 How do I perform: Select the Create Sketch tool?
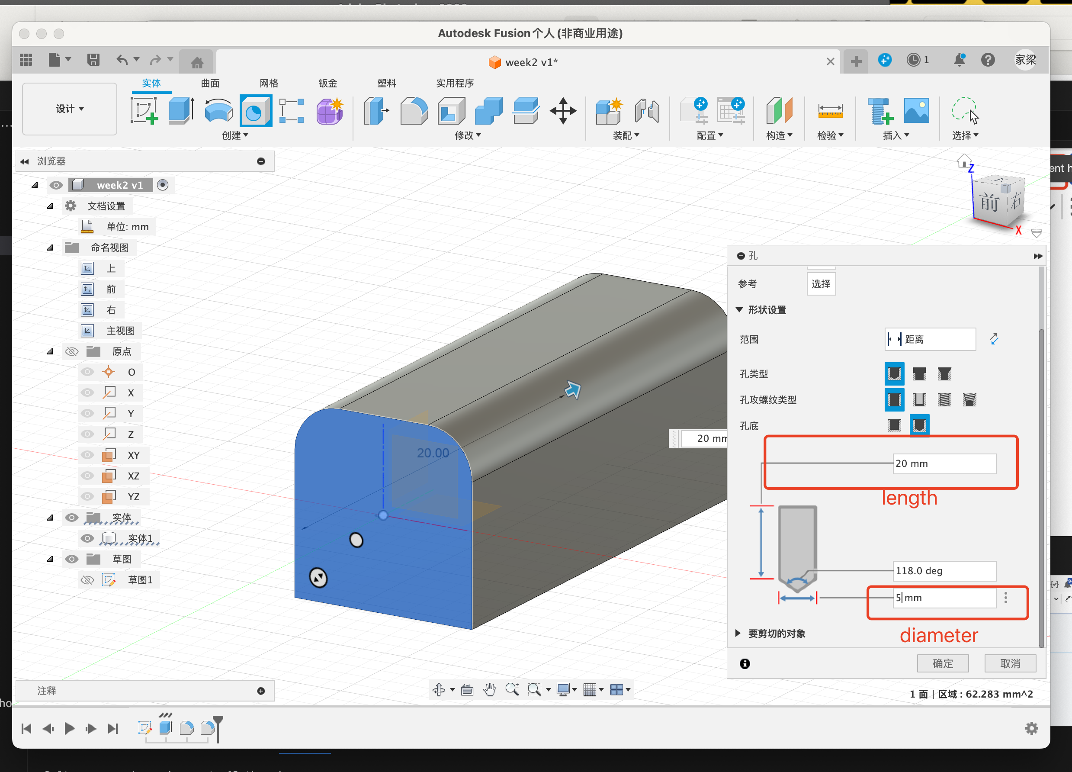tap(144, 111)
